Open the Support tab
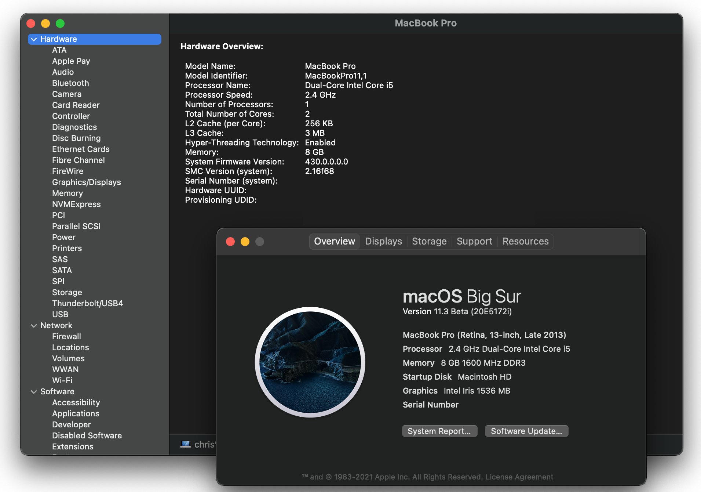The width and height of the screenshot is (701, 492). 474,241
